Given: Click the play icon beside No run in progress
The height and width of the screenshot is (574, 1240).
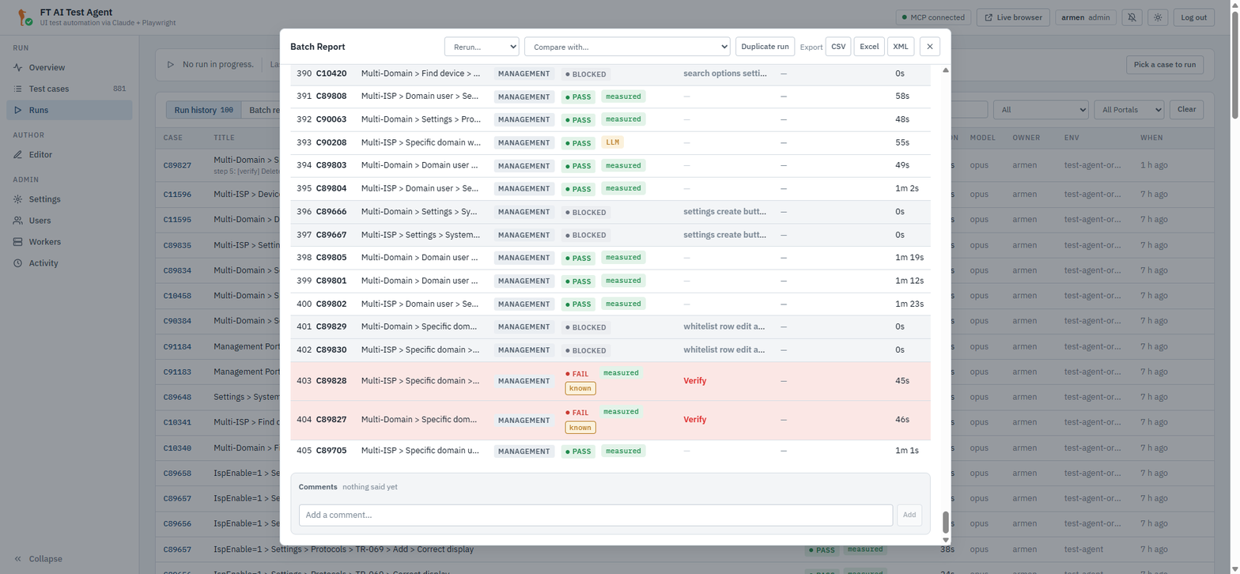Looking at the screenshot, I should click(x=171, y=65).
